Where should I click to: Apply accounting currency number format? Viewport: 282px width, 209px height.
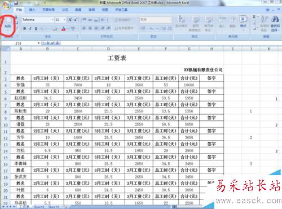click(143, 28)
